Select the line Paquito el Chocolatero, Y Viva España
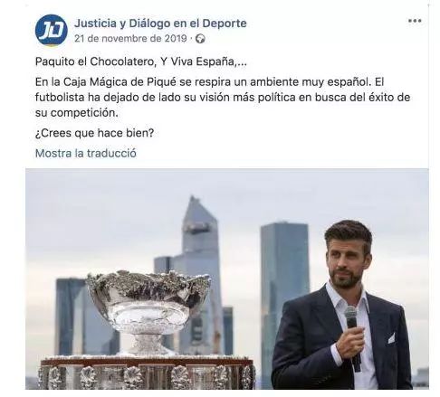The height and width of the screenshot is (397, 440). pyautogui.click(x=141, y=61)
